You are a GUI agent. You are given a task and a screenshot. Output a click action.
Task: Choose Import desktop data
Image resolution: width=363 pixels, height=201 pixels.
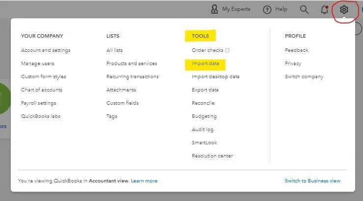coord(215,77)
